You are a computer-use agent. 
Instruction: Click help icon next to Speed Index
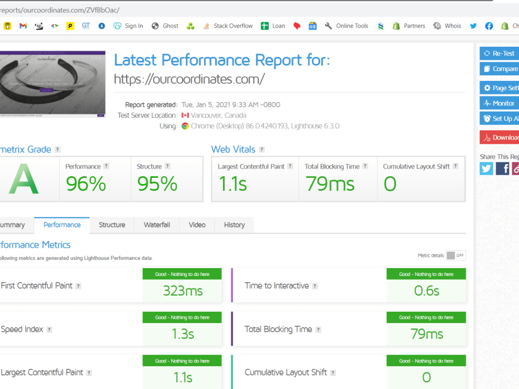49,329
